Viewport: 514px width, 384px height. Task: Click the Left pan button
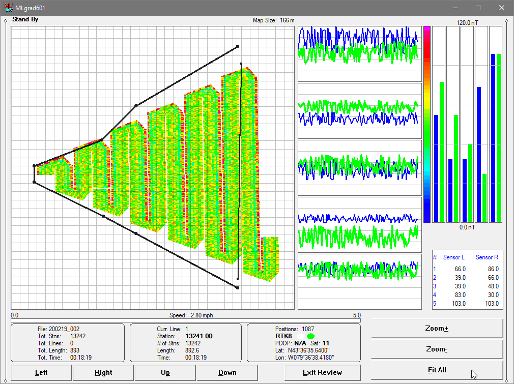[x=41, y=372]
